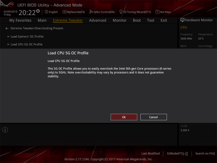Open the Tool tab
The image size is (217, 163).
pos(151,21)
